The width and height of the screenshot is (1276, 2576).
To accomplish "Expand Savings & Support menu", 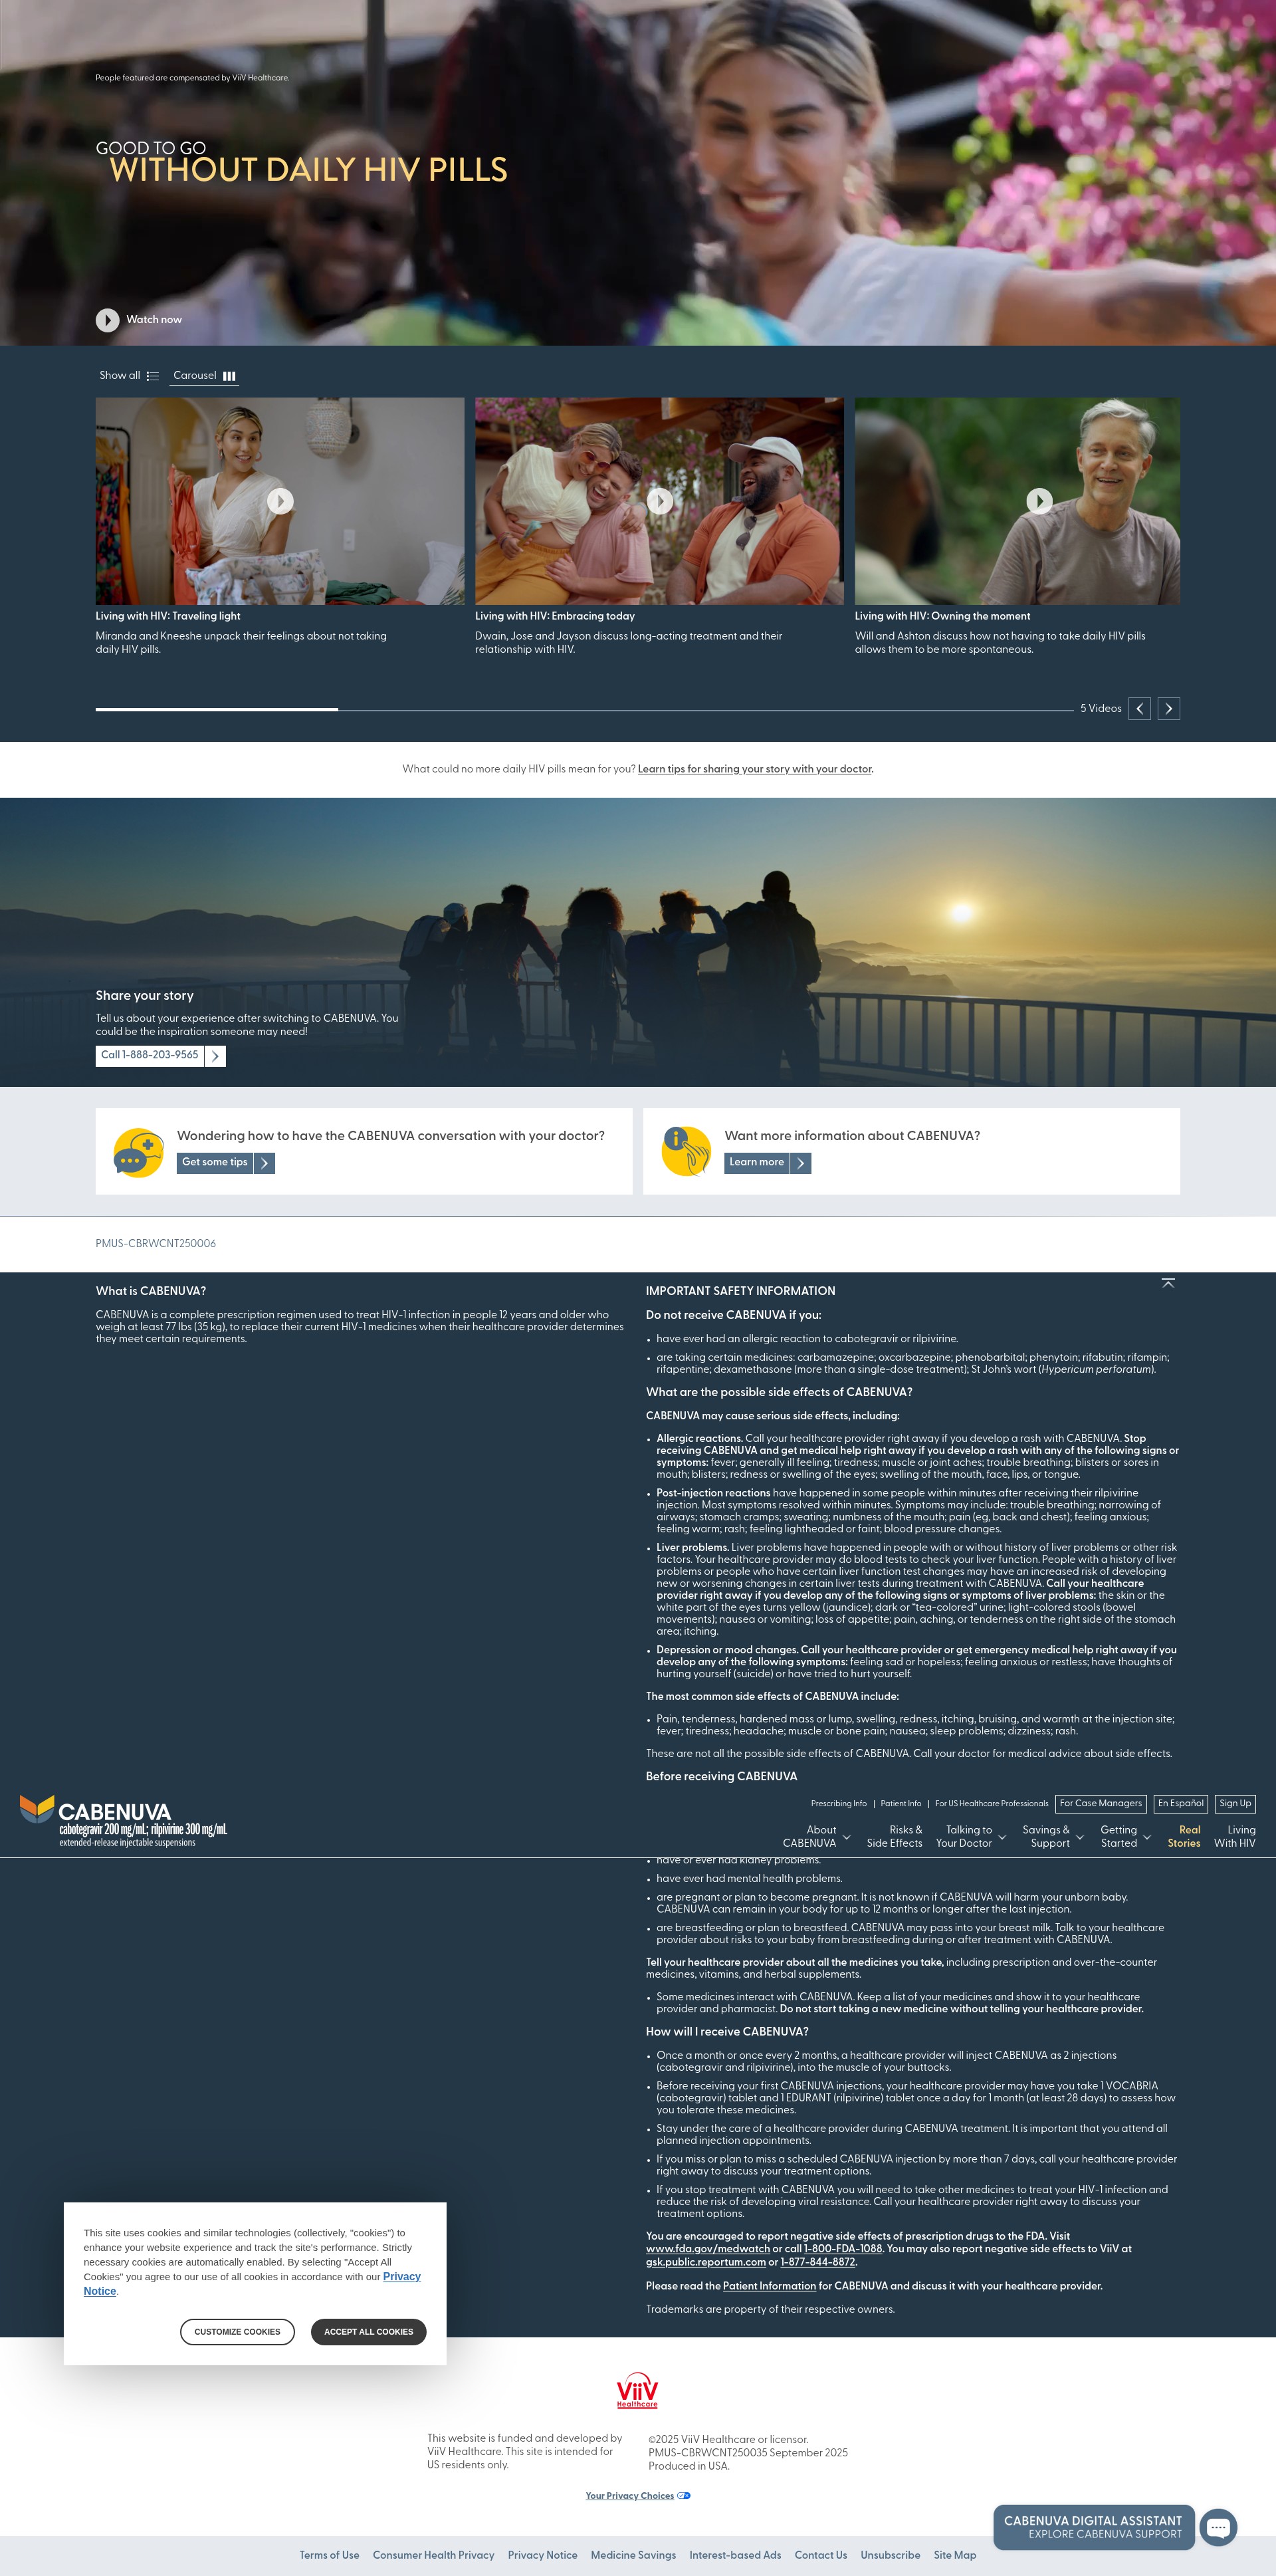I will point(1052,1837).
